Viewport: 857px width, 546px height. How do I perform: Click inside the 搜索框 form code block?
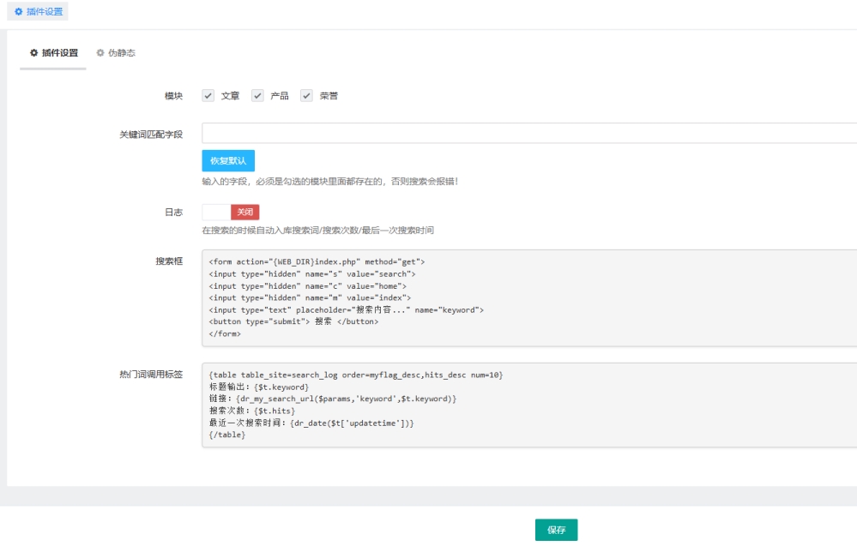(x=528, y=297)
